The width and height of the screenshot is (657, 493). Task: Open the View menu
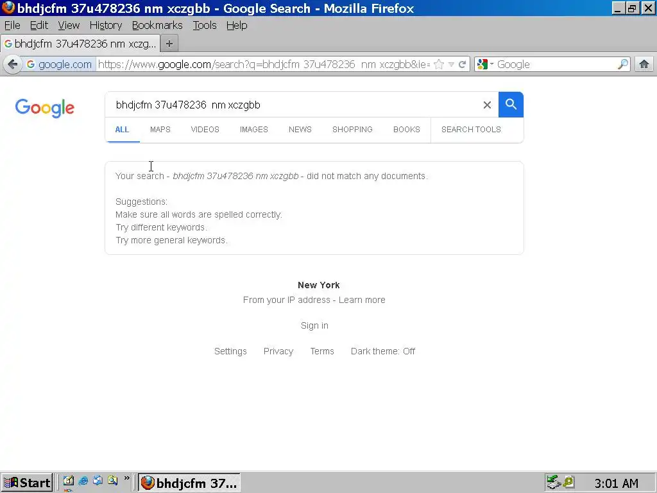point(69,26)
